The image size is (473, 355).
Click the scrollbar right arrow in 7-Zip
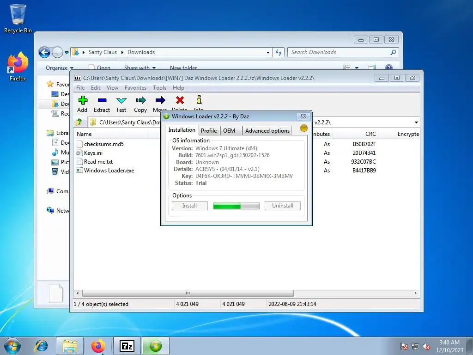coord(415,293)
